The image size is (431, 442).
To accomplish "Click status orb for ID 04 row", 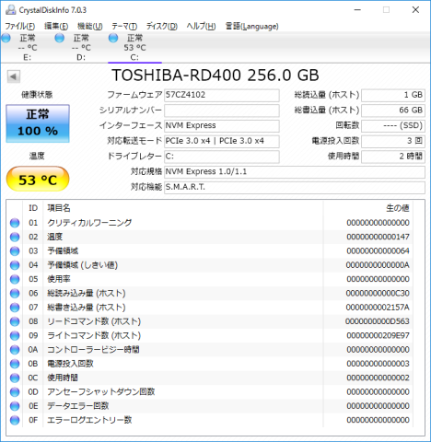I will click(x=15, y=265).
